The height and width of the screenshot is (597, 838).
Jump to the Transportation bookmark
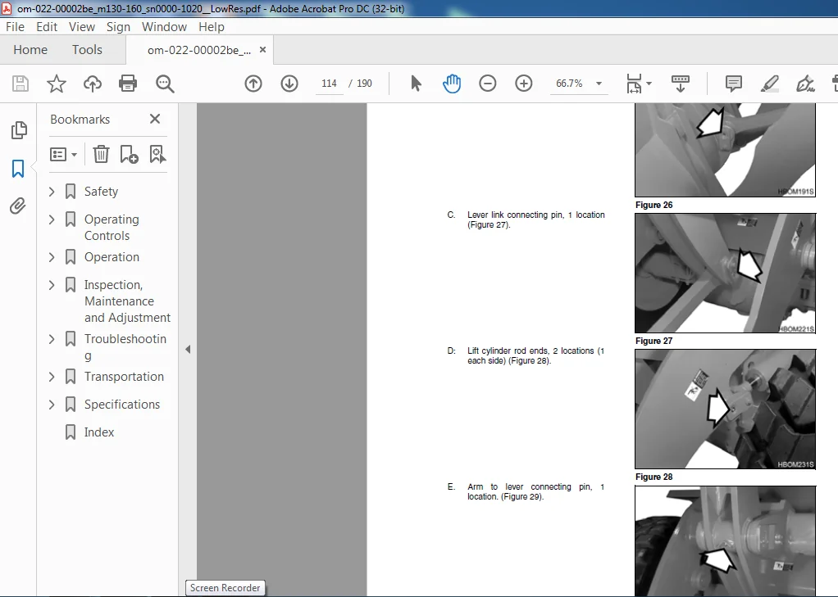point(124,377)
